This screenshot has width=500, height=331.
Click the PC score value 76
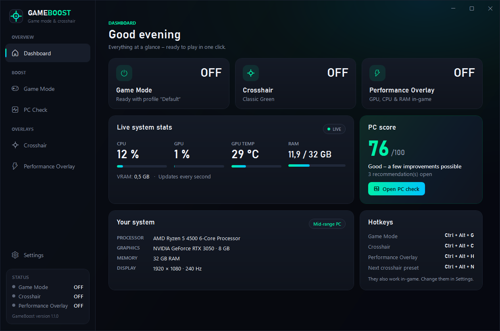378,148
